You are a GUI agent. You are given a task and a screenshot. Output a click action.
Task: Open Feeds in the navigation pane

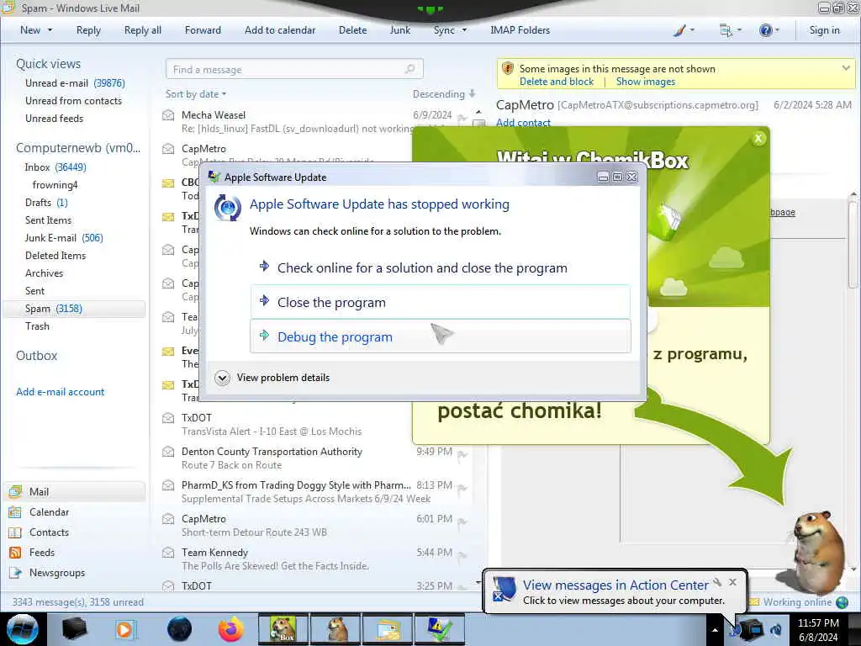(42, 553)
